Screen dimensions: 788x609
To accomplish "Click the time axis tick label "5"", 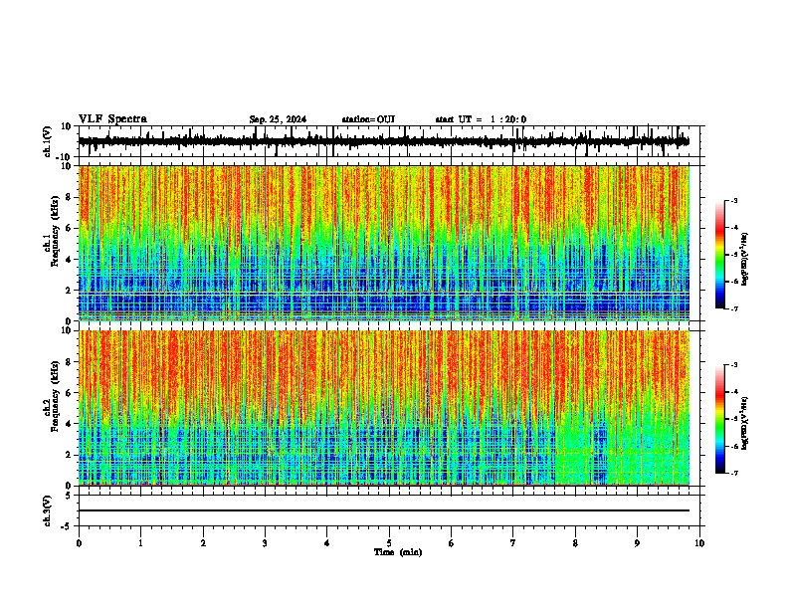I will (x=389, y=543).
